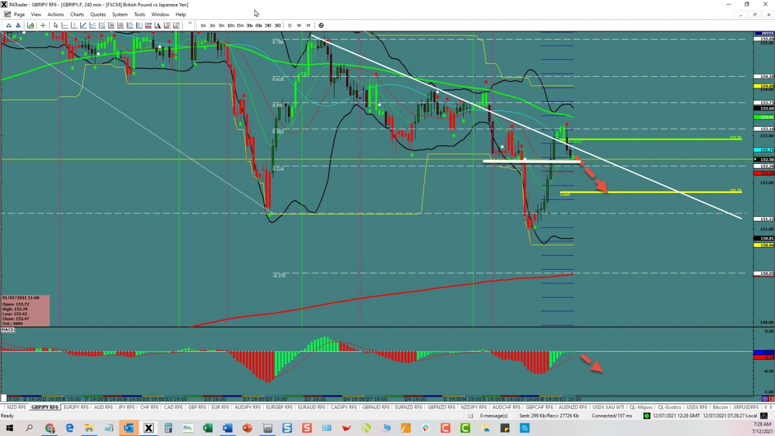Click the chart indicators icon with green bars
This screenshot has width=775, height=436.
coord(30,26)
